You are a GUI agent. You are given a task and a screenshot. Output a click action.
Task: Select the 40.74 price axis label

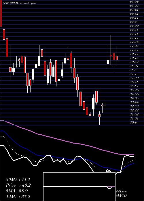tap(134, 54)
